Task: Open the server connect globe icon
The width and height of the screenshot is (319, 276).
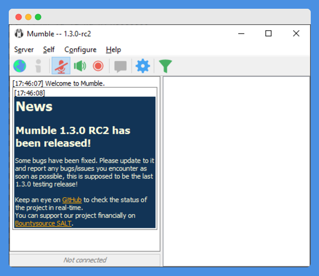Action: (x=20, y=66)
